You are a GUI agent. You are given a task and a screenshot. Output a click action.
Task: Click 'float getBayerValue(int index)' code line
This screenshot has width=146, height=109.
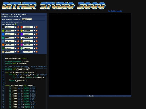pyautogui.click(x=20, y=86)
